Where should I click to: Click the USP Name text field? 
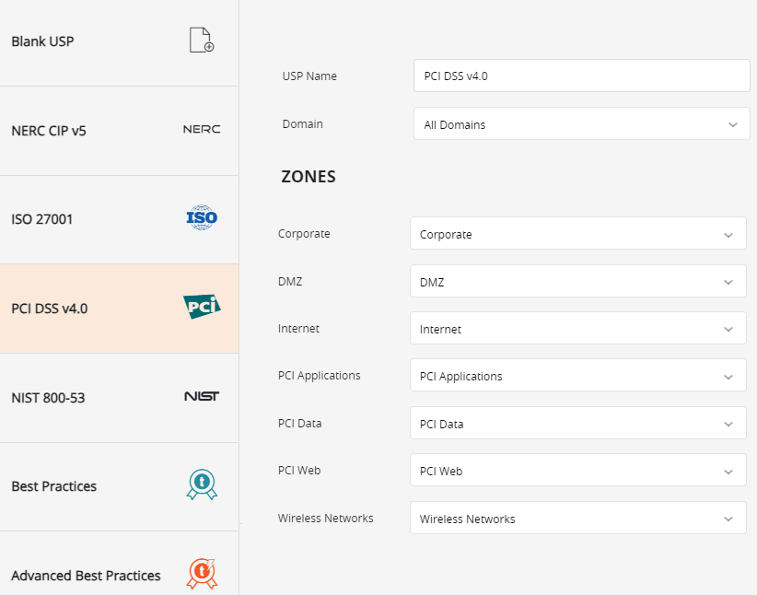pos(581,76)
